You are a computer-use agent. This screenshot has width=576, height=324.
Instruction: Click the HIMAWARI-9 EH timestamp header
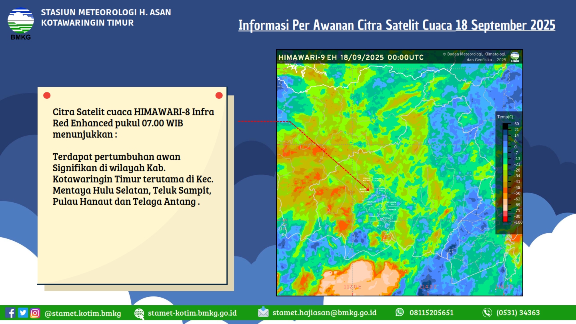(351, 57)
